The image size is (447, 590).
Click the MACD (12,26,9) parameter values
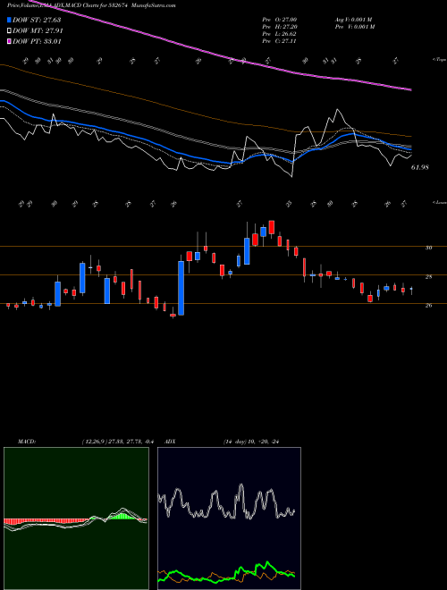[117, 442]
